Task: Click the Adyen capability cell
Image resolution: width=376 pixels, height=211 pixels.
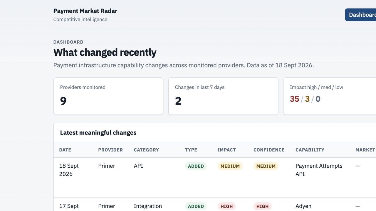Action: point(303,206)
